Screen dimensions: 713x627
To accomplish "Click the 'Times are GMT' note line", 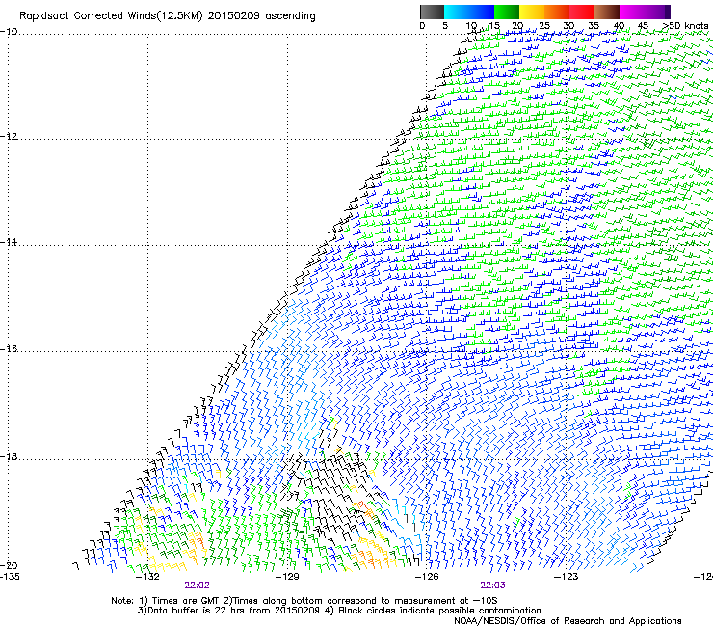I will [304, 601].
